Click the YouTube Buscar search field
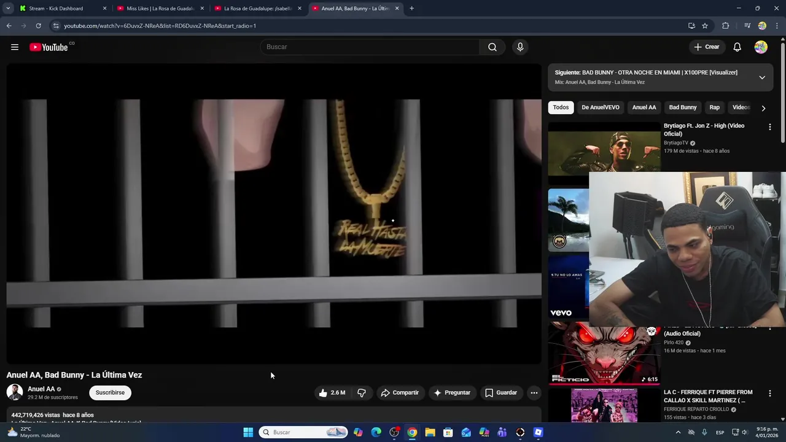Image resolution: width=786 pixels, height=442 pixels. [x=370, y=47]
